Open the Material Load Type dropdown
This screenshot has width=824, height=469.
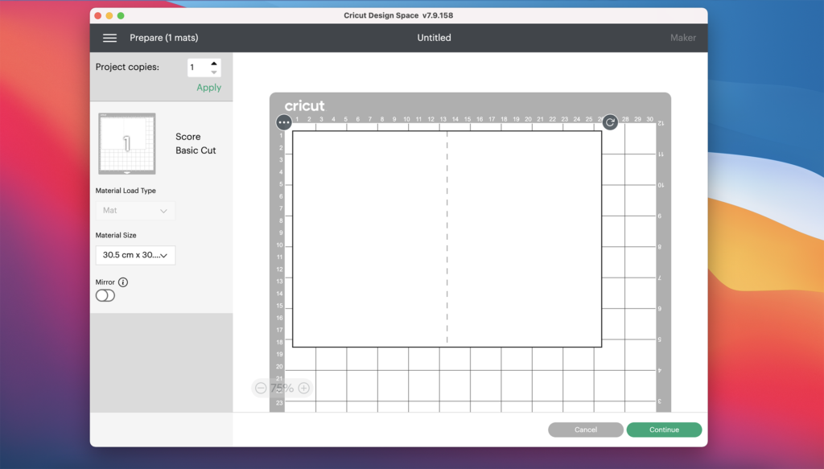pos(135,211)
